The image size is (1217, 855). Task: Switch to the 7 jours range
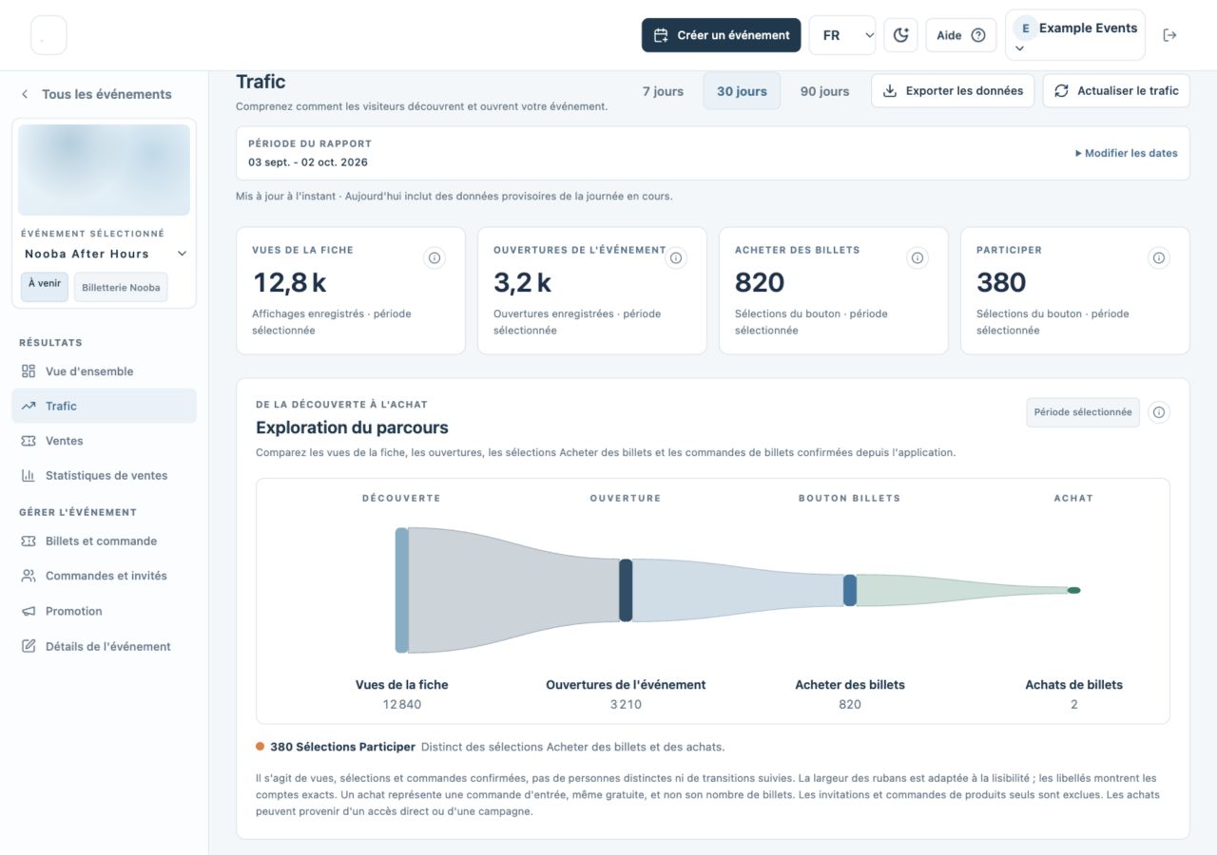(x=663, y=91)
